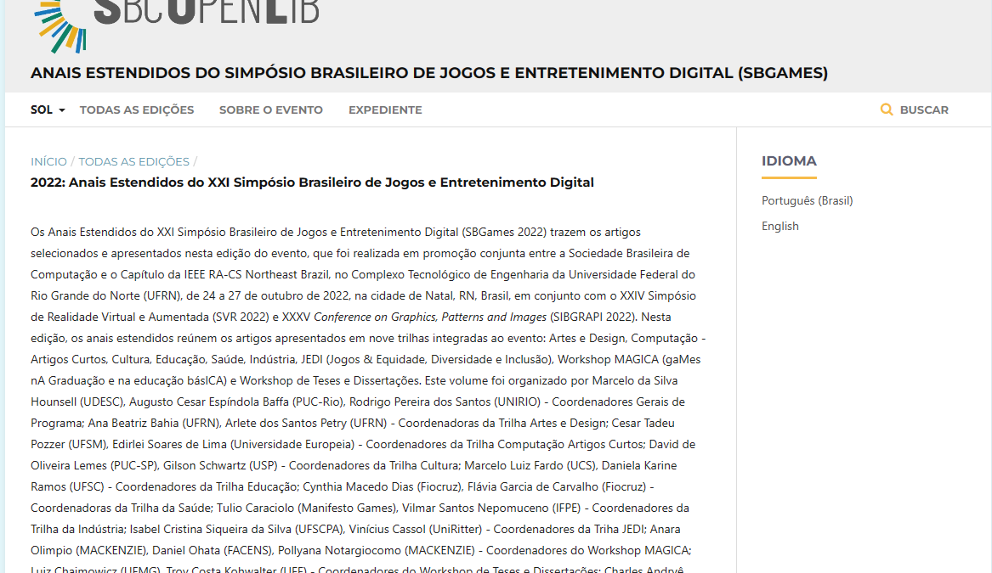
Task: Click the italic 'Conference on Graphics, Patterns and Images' text
Action: coord(430,317)
